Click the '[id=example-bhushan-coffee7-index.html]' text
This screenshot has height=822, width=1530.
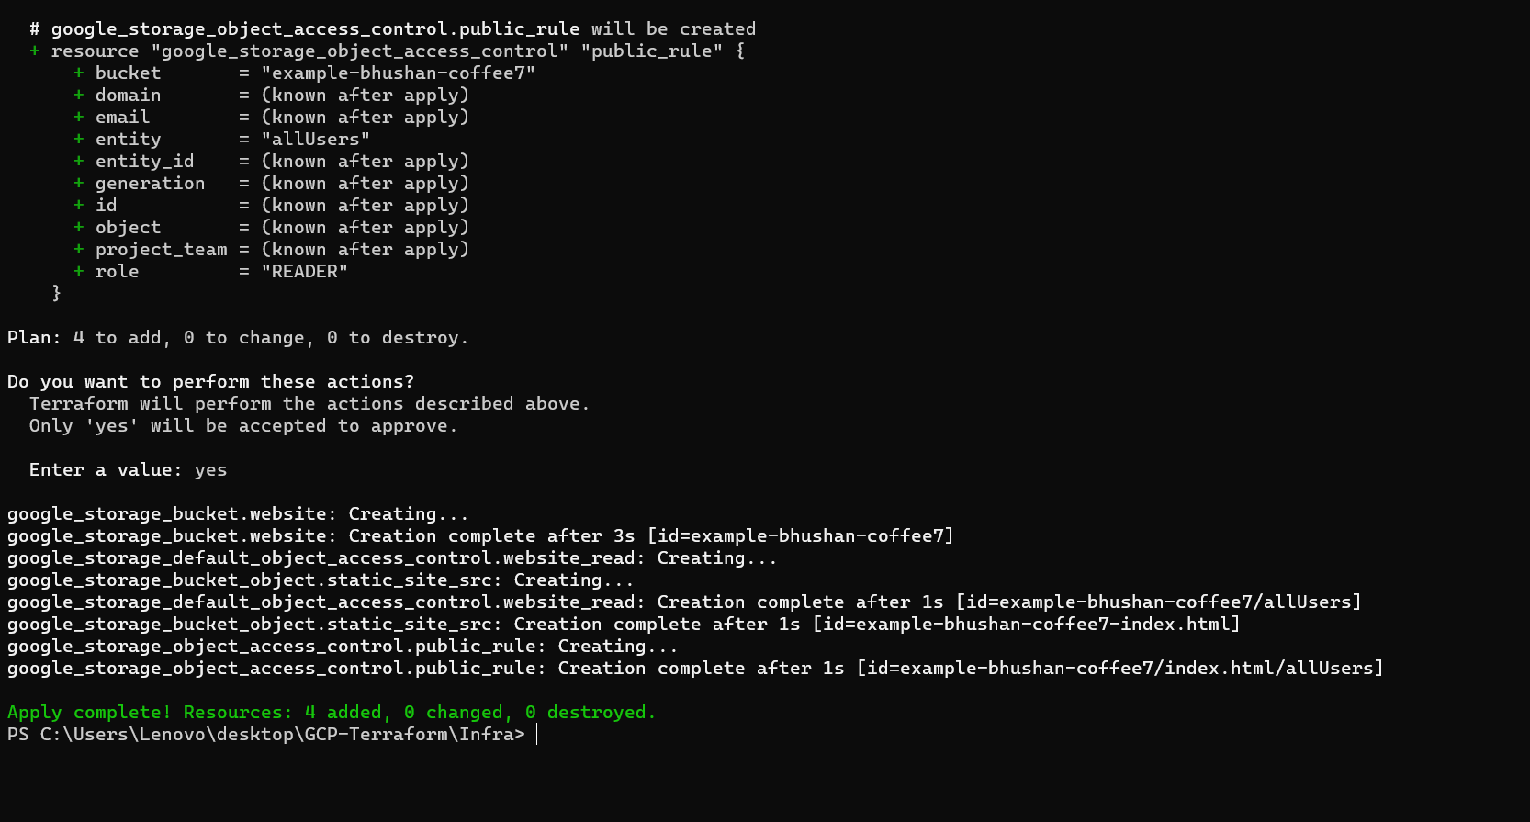(1026, 625)
